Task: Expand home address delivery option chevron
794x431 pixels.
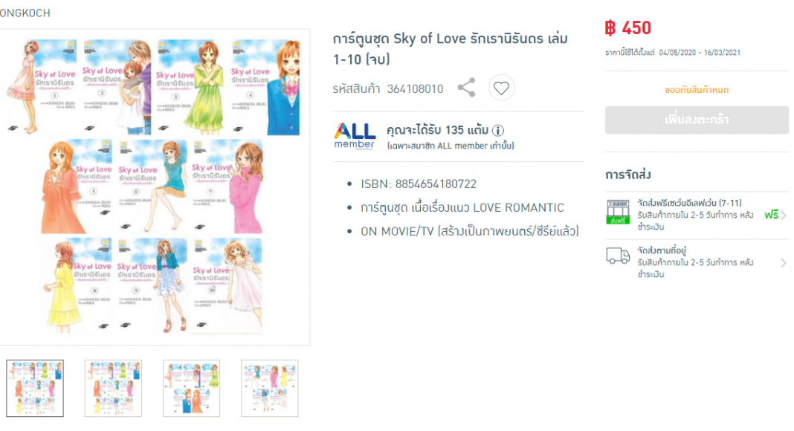Action: point(784,262)
